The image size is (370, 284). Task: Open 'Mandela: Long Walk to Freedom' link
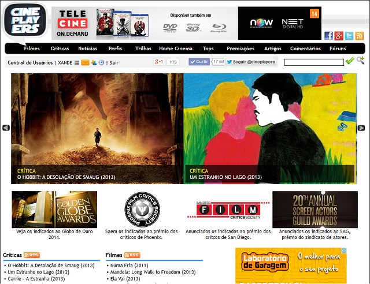153,272
